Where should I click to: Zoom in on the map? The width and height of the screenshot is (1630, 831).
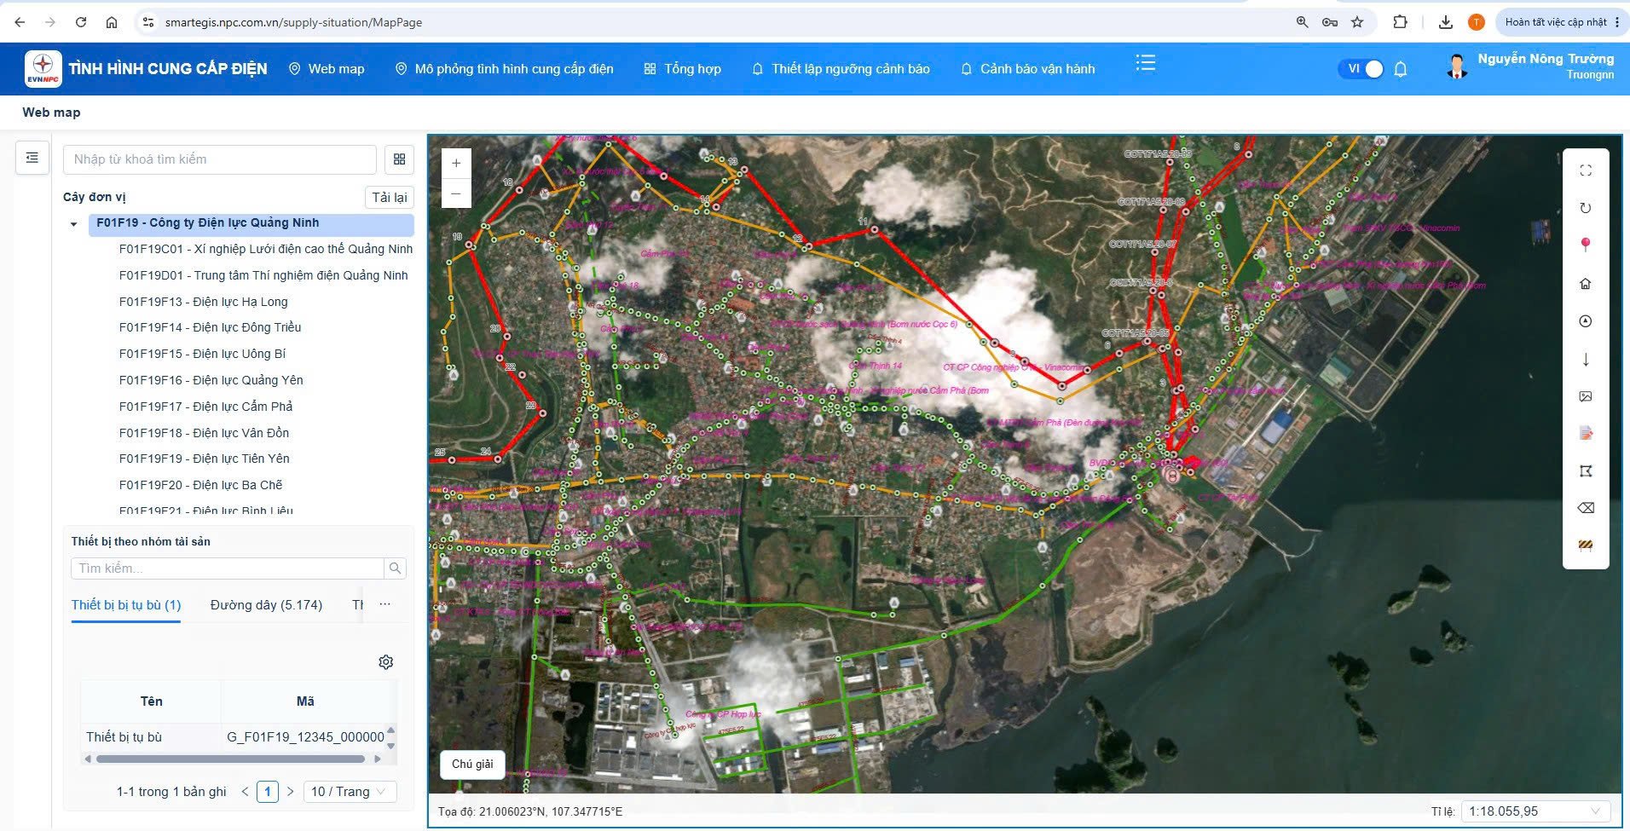click(x=456, y=163)
